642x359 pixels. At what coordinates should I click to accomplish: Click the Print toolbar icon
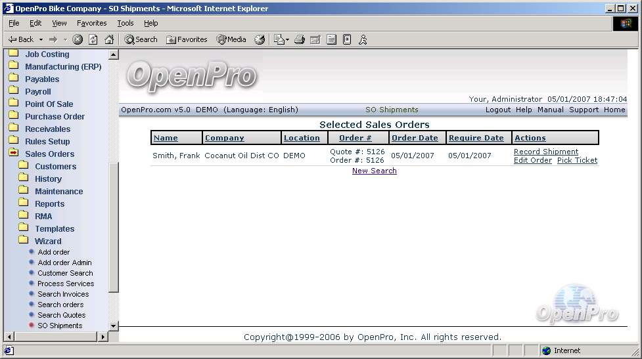(300, 39)
